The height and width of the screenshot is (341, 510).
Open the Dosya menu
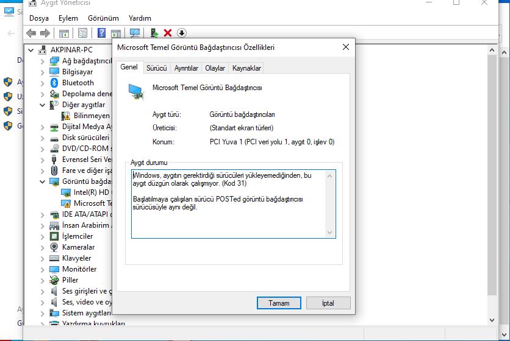(39, 18)
